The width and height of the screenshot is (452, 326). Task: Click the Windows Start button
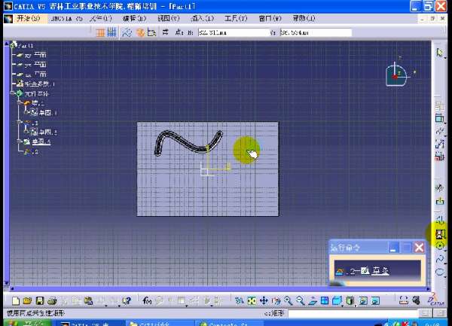[28, 323]
